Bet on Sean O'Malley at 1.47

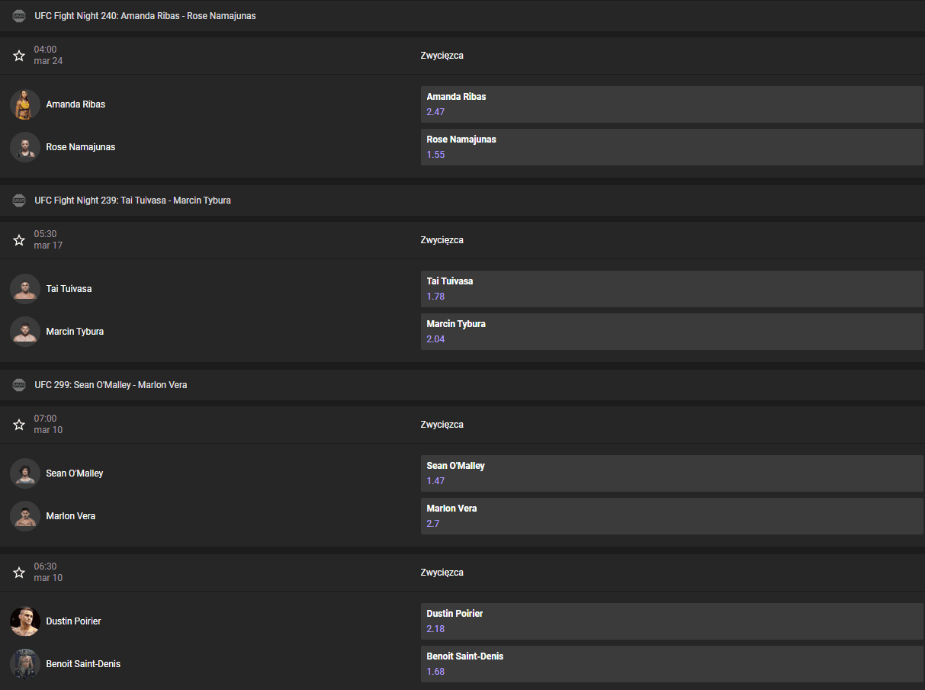(672, 473)
